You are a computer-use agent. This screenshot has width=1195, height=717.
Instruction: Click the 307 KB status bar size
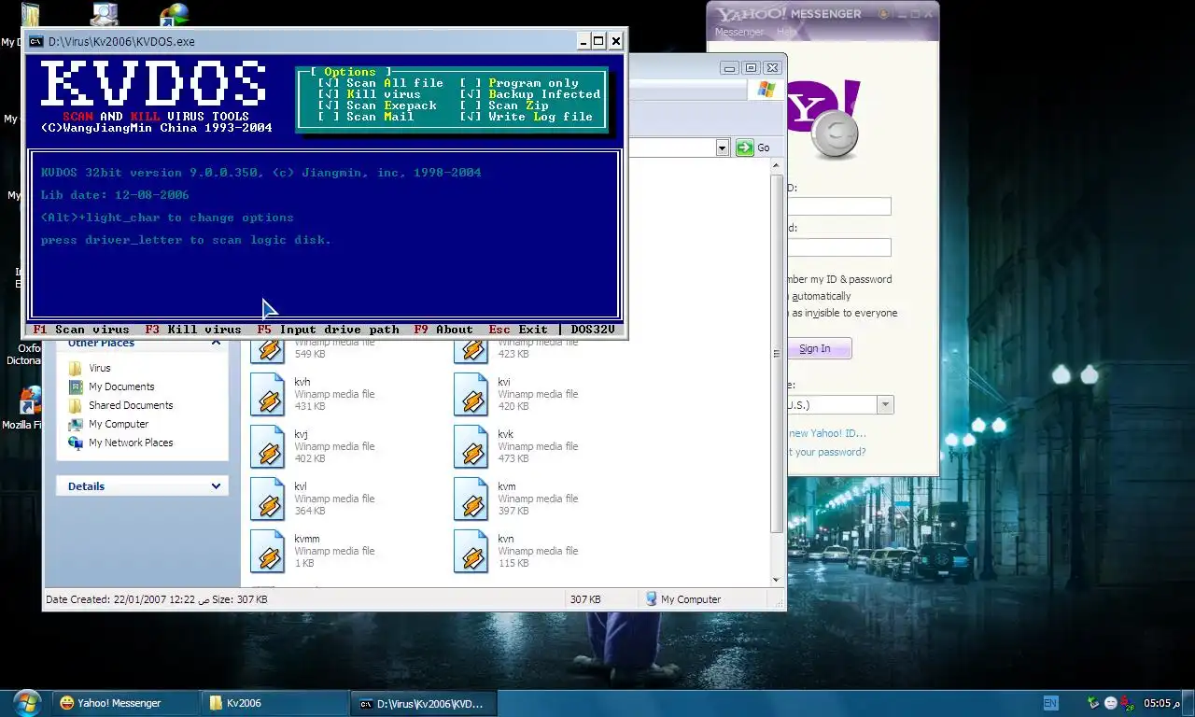tap(585, 599)
